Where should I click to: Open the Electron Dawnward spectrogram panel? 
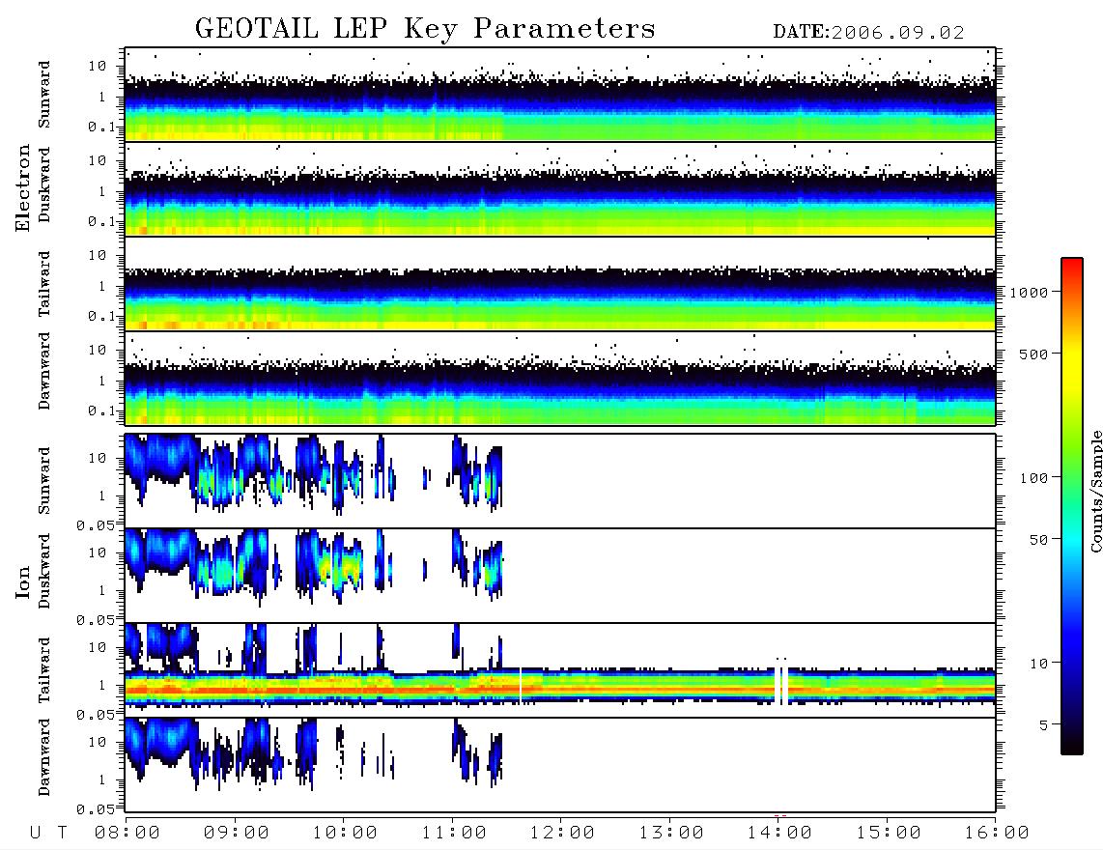560,378
